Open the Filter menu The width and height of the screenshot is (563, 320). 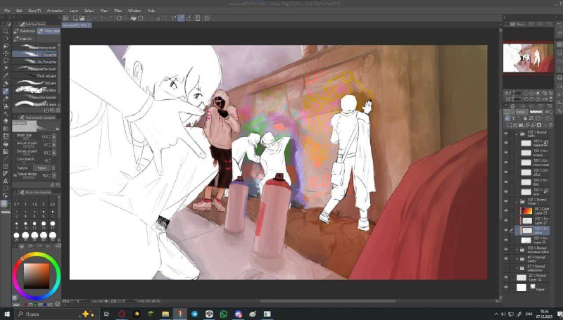point(118,11)
